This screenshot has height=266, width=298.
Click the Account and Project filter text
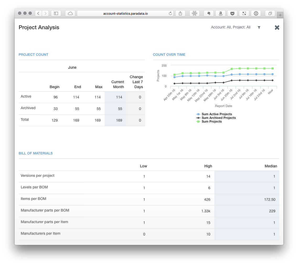(x=231, y=27)
